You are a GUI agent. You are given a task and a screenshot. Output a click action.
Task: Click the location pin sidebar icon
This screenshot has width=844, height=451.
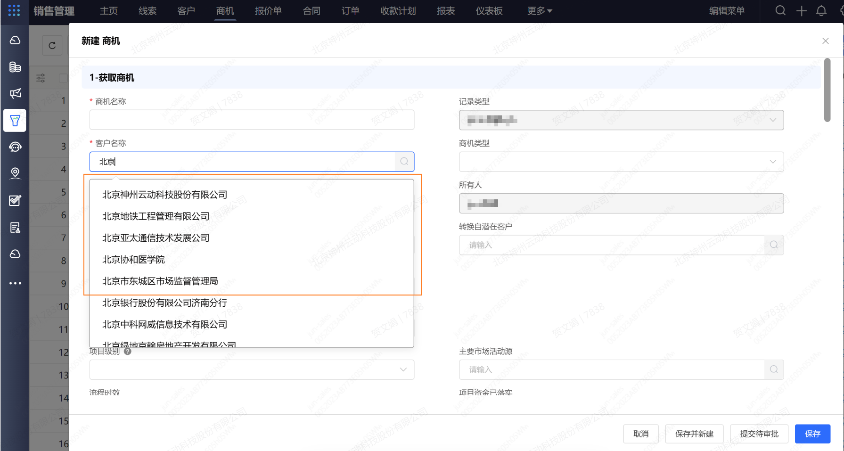pyautogui.click(x=15, y=173)
